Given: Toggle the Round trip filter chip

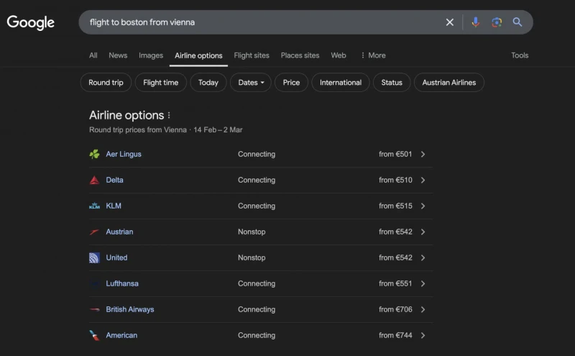Looking at the screenshot, I should click(x=106, y=83).
